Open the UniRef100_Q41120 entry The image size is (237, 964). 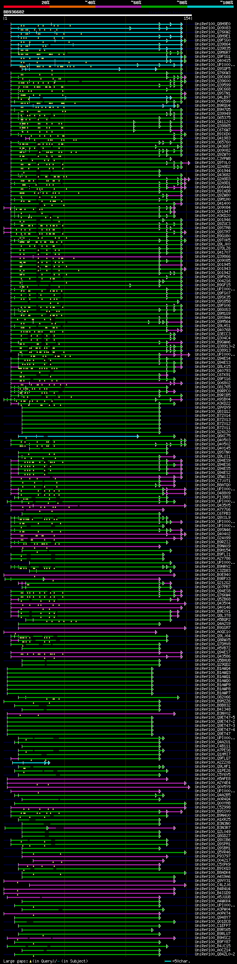[x=213, y=122]
